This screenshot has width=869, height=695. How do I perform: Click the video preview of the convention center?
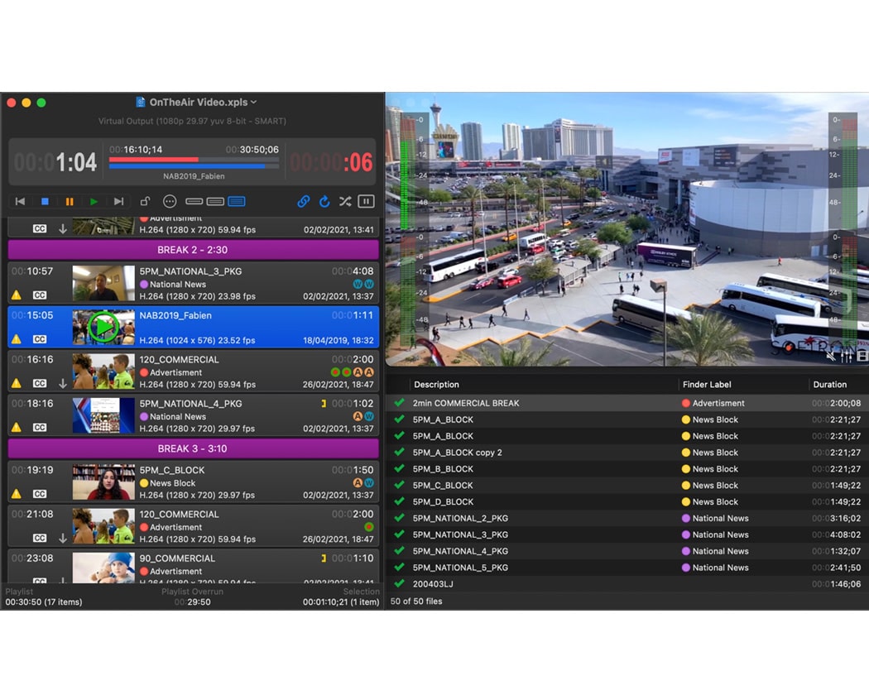pos(627,229)
